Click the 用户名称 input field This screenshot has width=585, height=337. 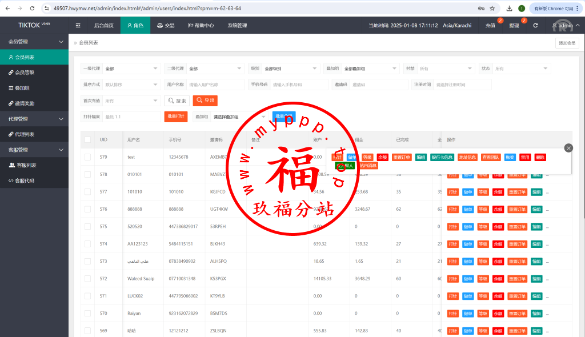click(215, 85)
